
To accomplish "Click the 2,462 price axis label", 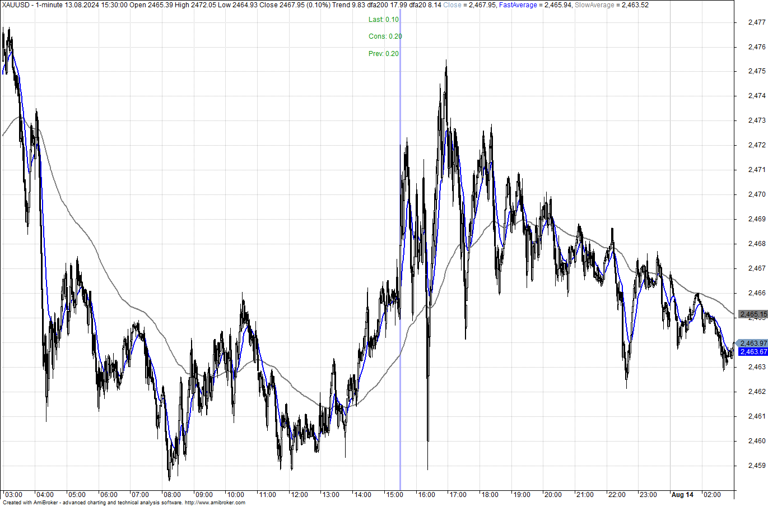I will tap(757, 392).
